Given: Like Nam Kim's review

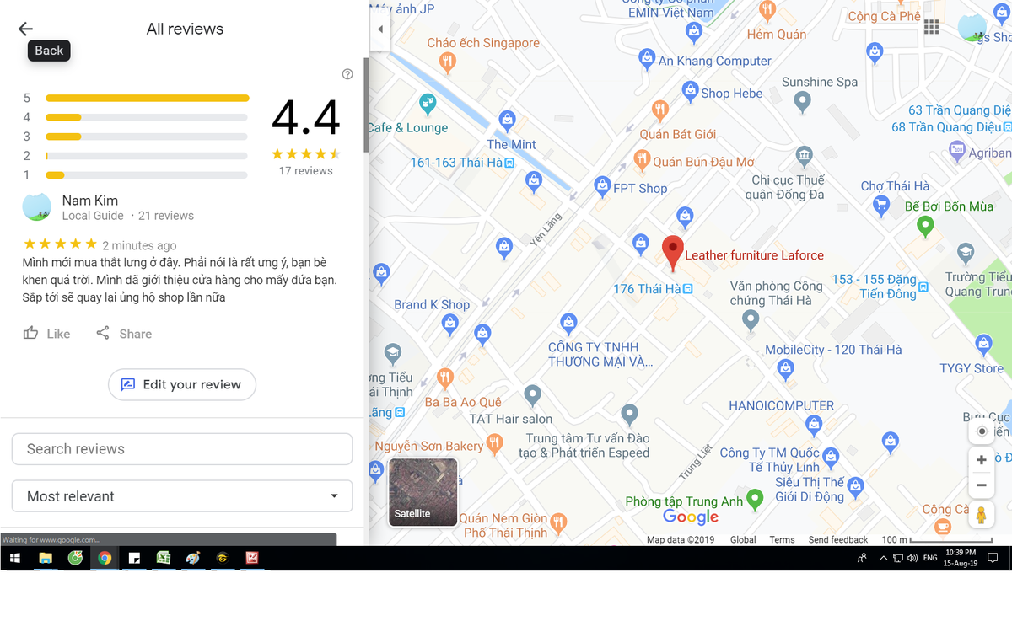Looking at the screenshot, I should click(46, 334).
